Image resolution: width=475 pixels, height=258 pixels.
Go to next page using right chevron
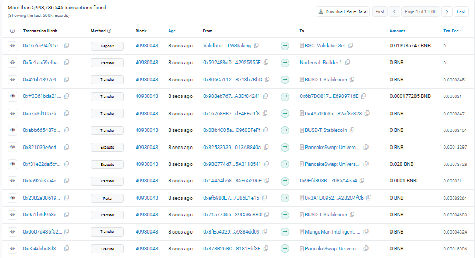tap(447, 11)
